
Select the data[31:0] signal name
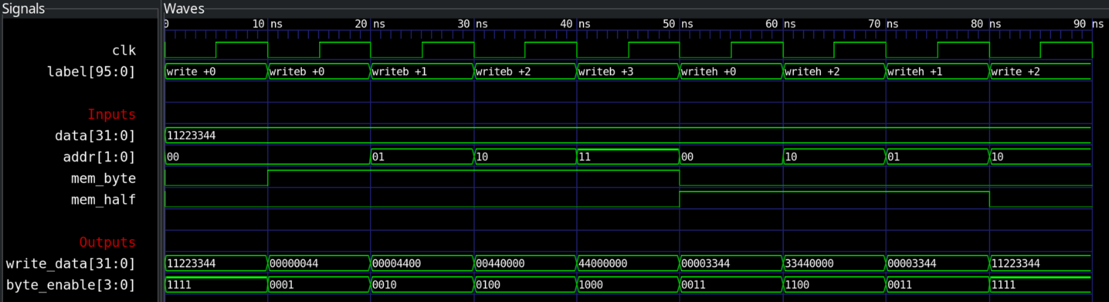click(95, 135)
